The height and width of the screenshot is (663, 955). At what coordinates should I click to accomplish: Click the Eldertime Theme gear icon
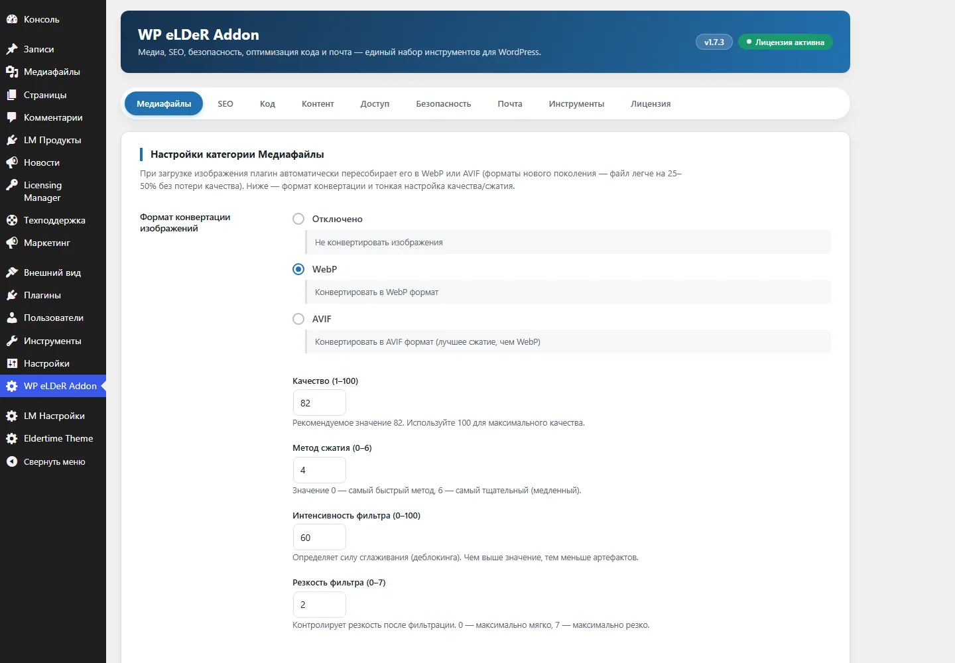12,438
